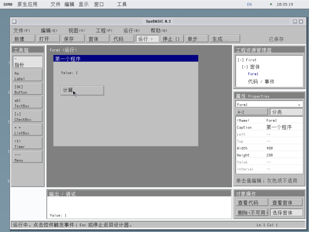Collapse the 窗体 tree node
The height and width of the screenshot is (232, 309).
(245, 67)
